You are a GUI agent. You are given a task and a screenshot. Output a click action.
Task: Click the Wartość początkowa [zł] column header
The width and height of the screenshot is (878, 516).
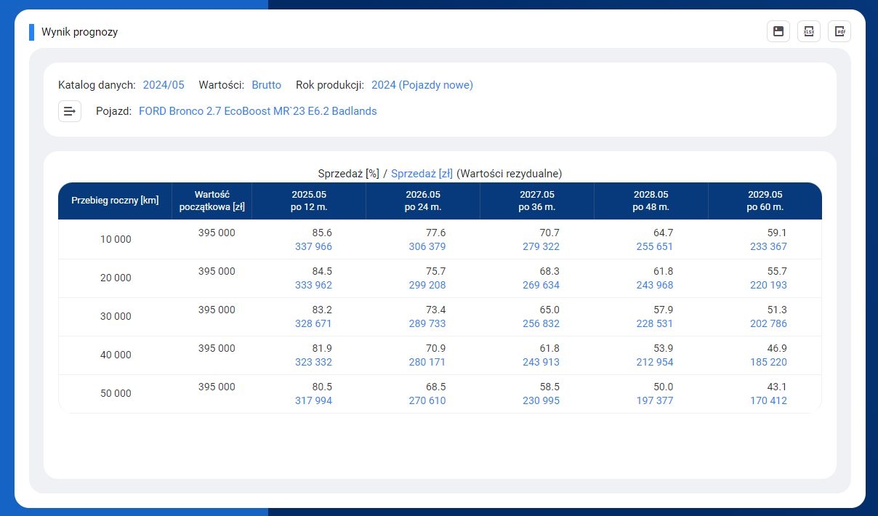pyautogui.click(x=213, y=201)
